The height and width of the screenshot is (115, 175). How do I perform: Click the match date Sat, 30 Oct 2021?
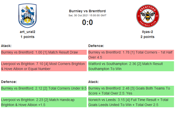pos(87,15)
